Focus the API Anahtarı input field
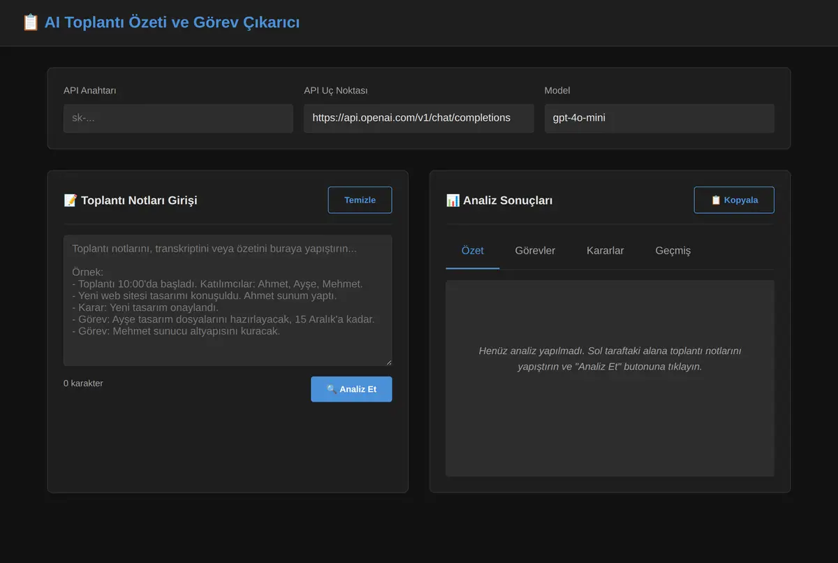This screenshot has width=838, height=563. click(178, 118)
